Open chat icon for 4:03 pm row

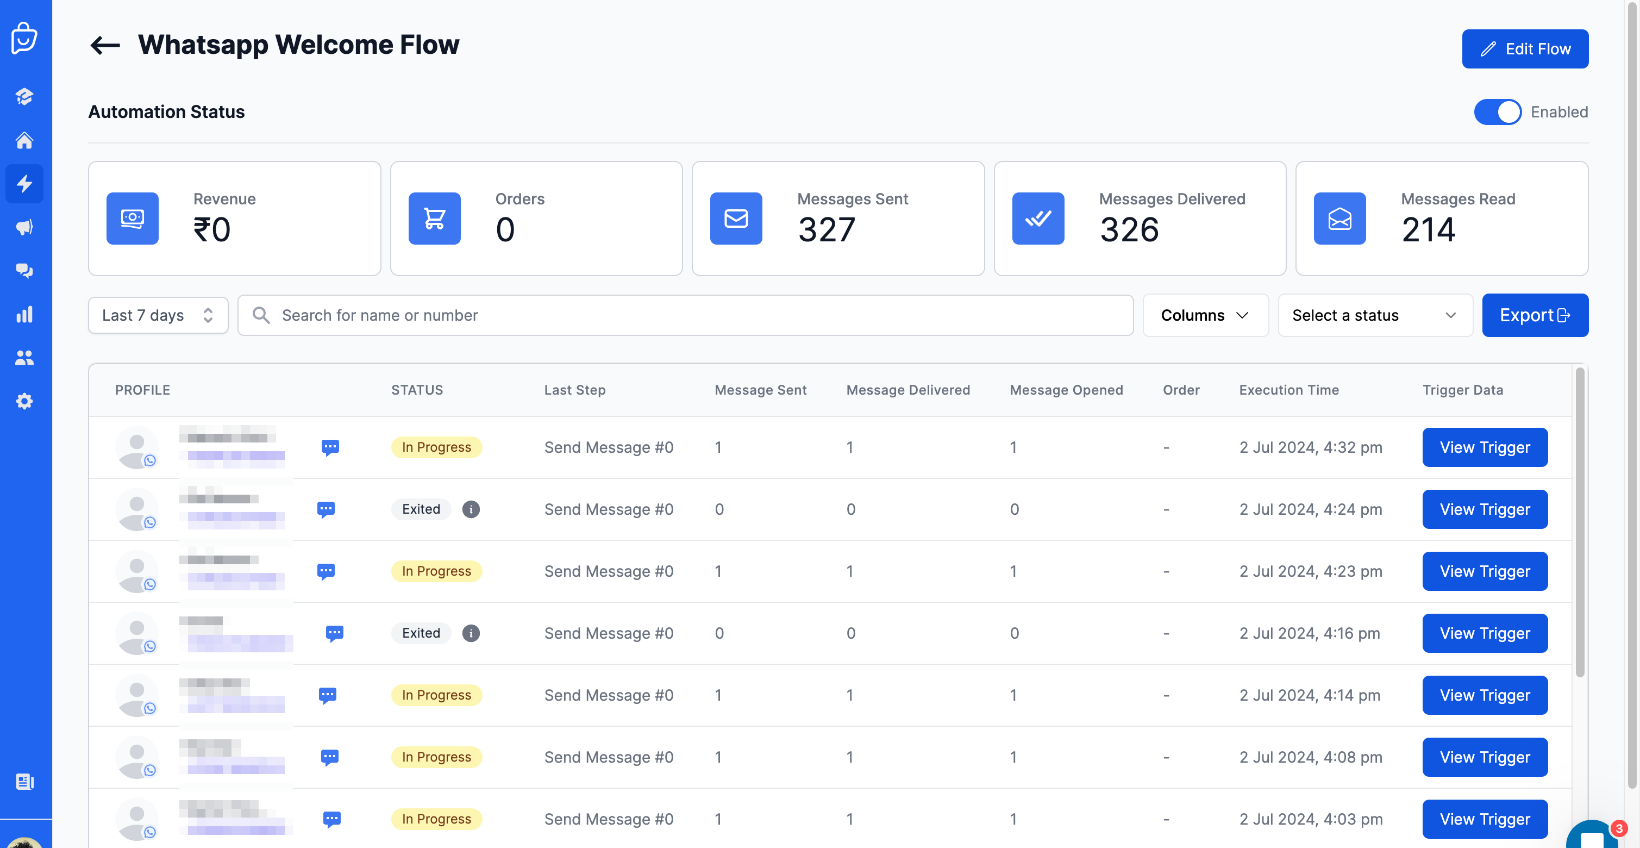point(331,819)
